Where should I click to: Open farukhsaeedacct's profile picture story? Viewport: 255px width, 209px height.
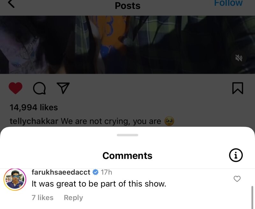(x=15, y=180)
